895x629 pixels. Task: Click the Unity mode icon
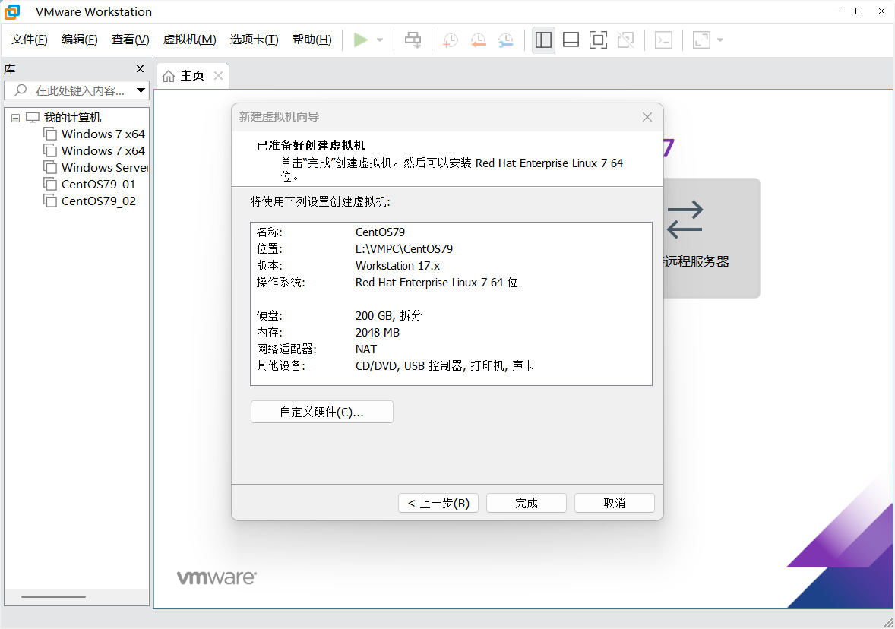(625, 40)
